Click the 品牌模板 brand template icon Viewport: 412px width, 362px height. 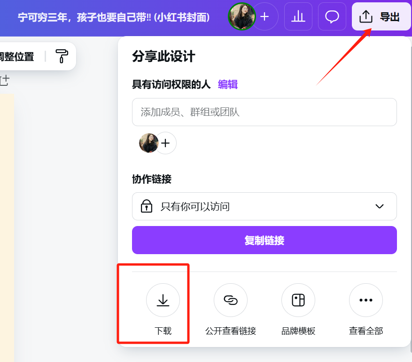pyautogui.click(x=298, y=300)
